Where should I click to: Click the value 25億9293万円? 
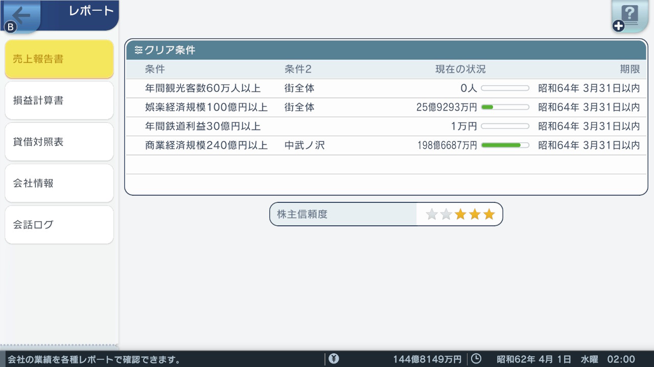pos(447,108)
